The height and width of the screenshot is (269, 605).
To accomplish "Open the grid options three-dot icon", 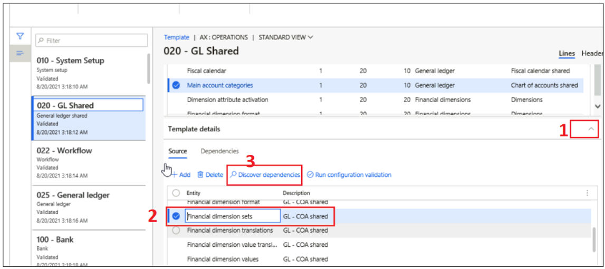I will pyautogui.click(x=587, y=193).
